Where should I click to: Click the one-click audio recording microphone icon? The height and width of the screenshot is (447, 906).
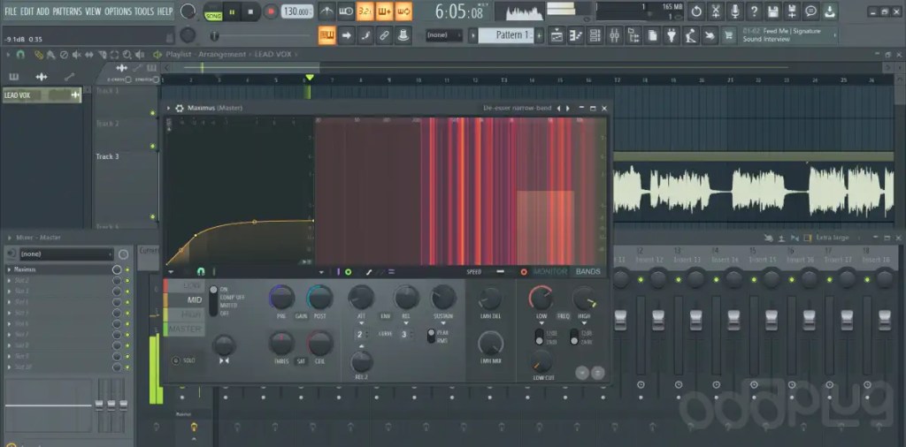(x=734, y=11)
